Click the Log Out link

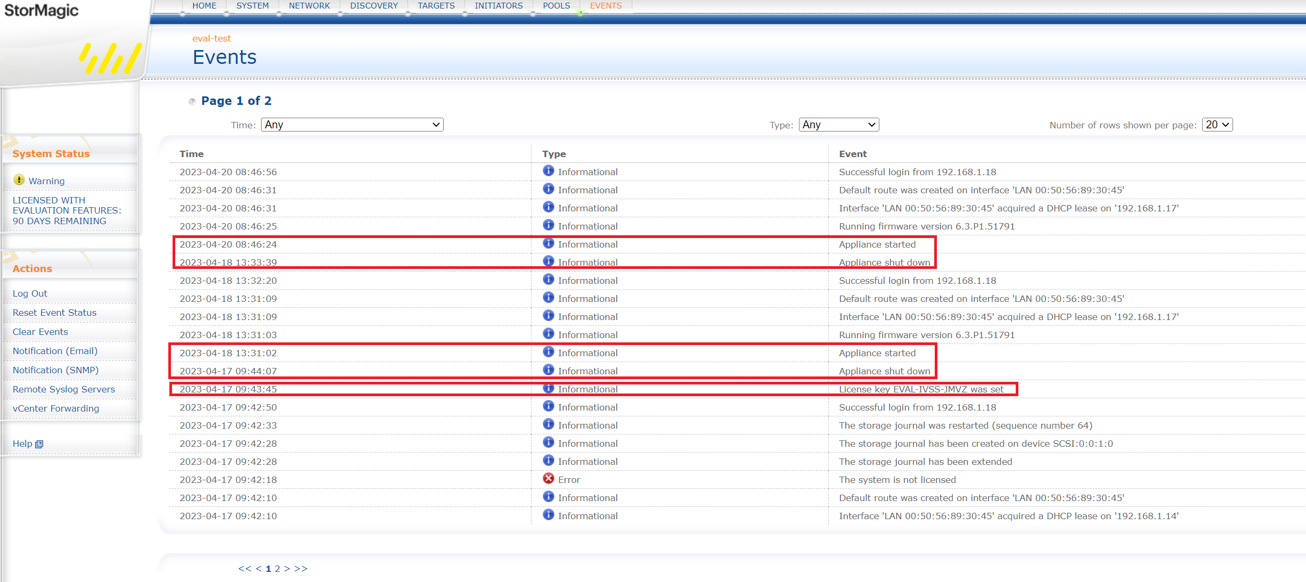(30, 293)
